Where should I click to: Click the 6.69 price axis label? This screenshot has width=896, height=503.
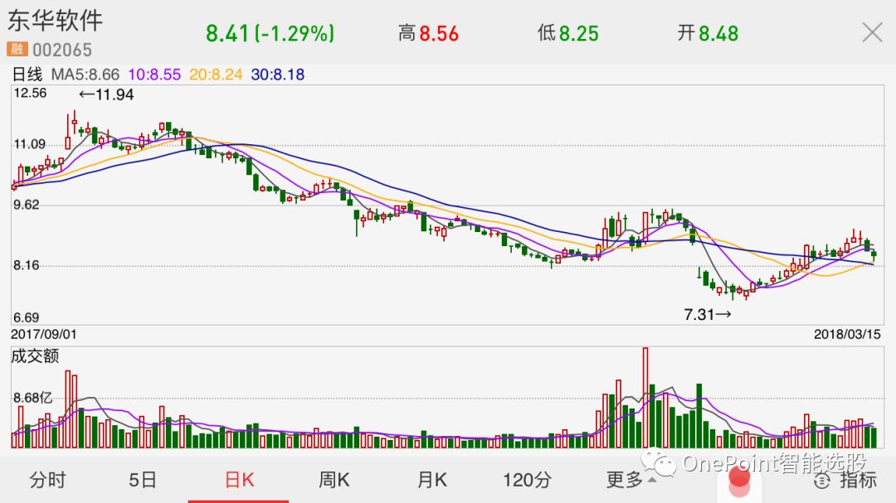[27, 317]
